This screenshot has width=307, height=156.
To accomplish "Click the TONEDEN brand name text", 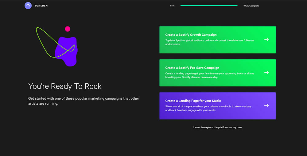I will (x=41, y=6).
